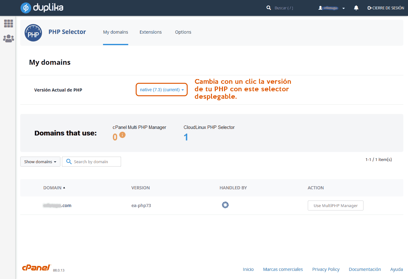Click the cPanel logo in footer
This screenshot has height=279, width=408.
[x=36, y=268]
